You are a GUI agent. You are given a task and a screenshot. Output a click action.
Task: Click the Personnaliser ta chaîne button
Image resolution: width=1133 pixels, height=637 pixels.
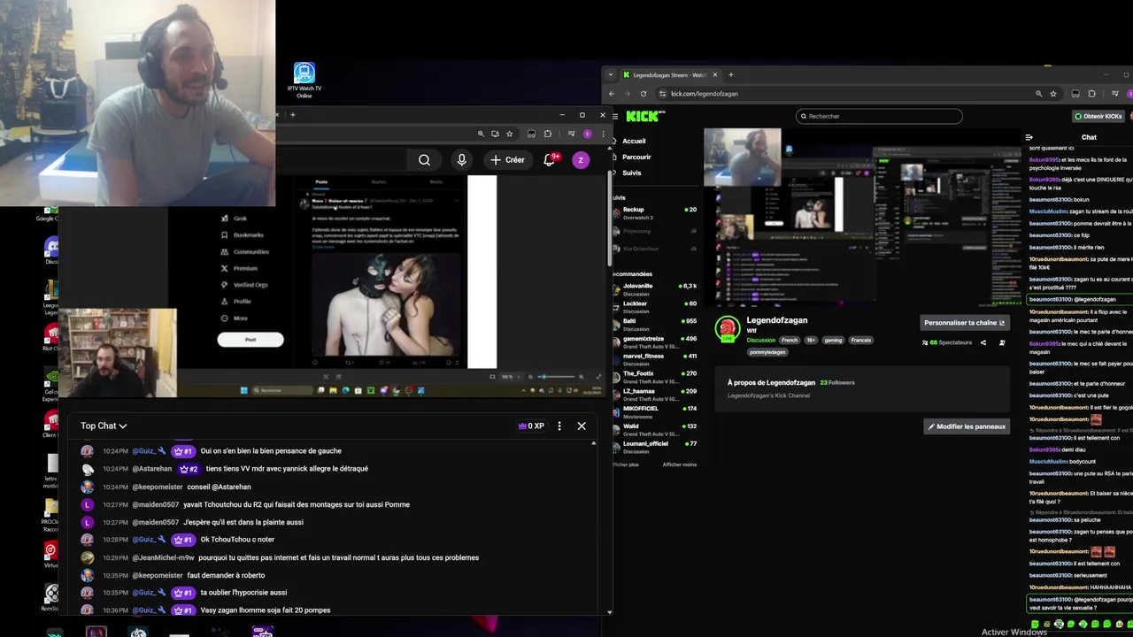[x=964, y=323]
